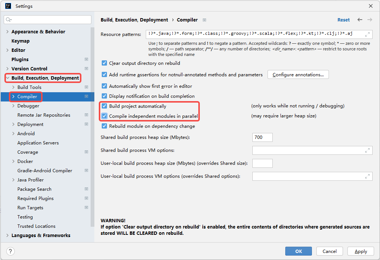Open help with question mark button

click(x=10, y=251)
